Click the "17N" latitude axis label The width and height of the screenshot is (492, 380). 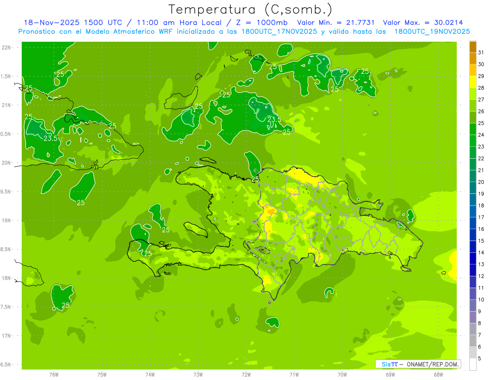[x=7, y=336]
